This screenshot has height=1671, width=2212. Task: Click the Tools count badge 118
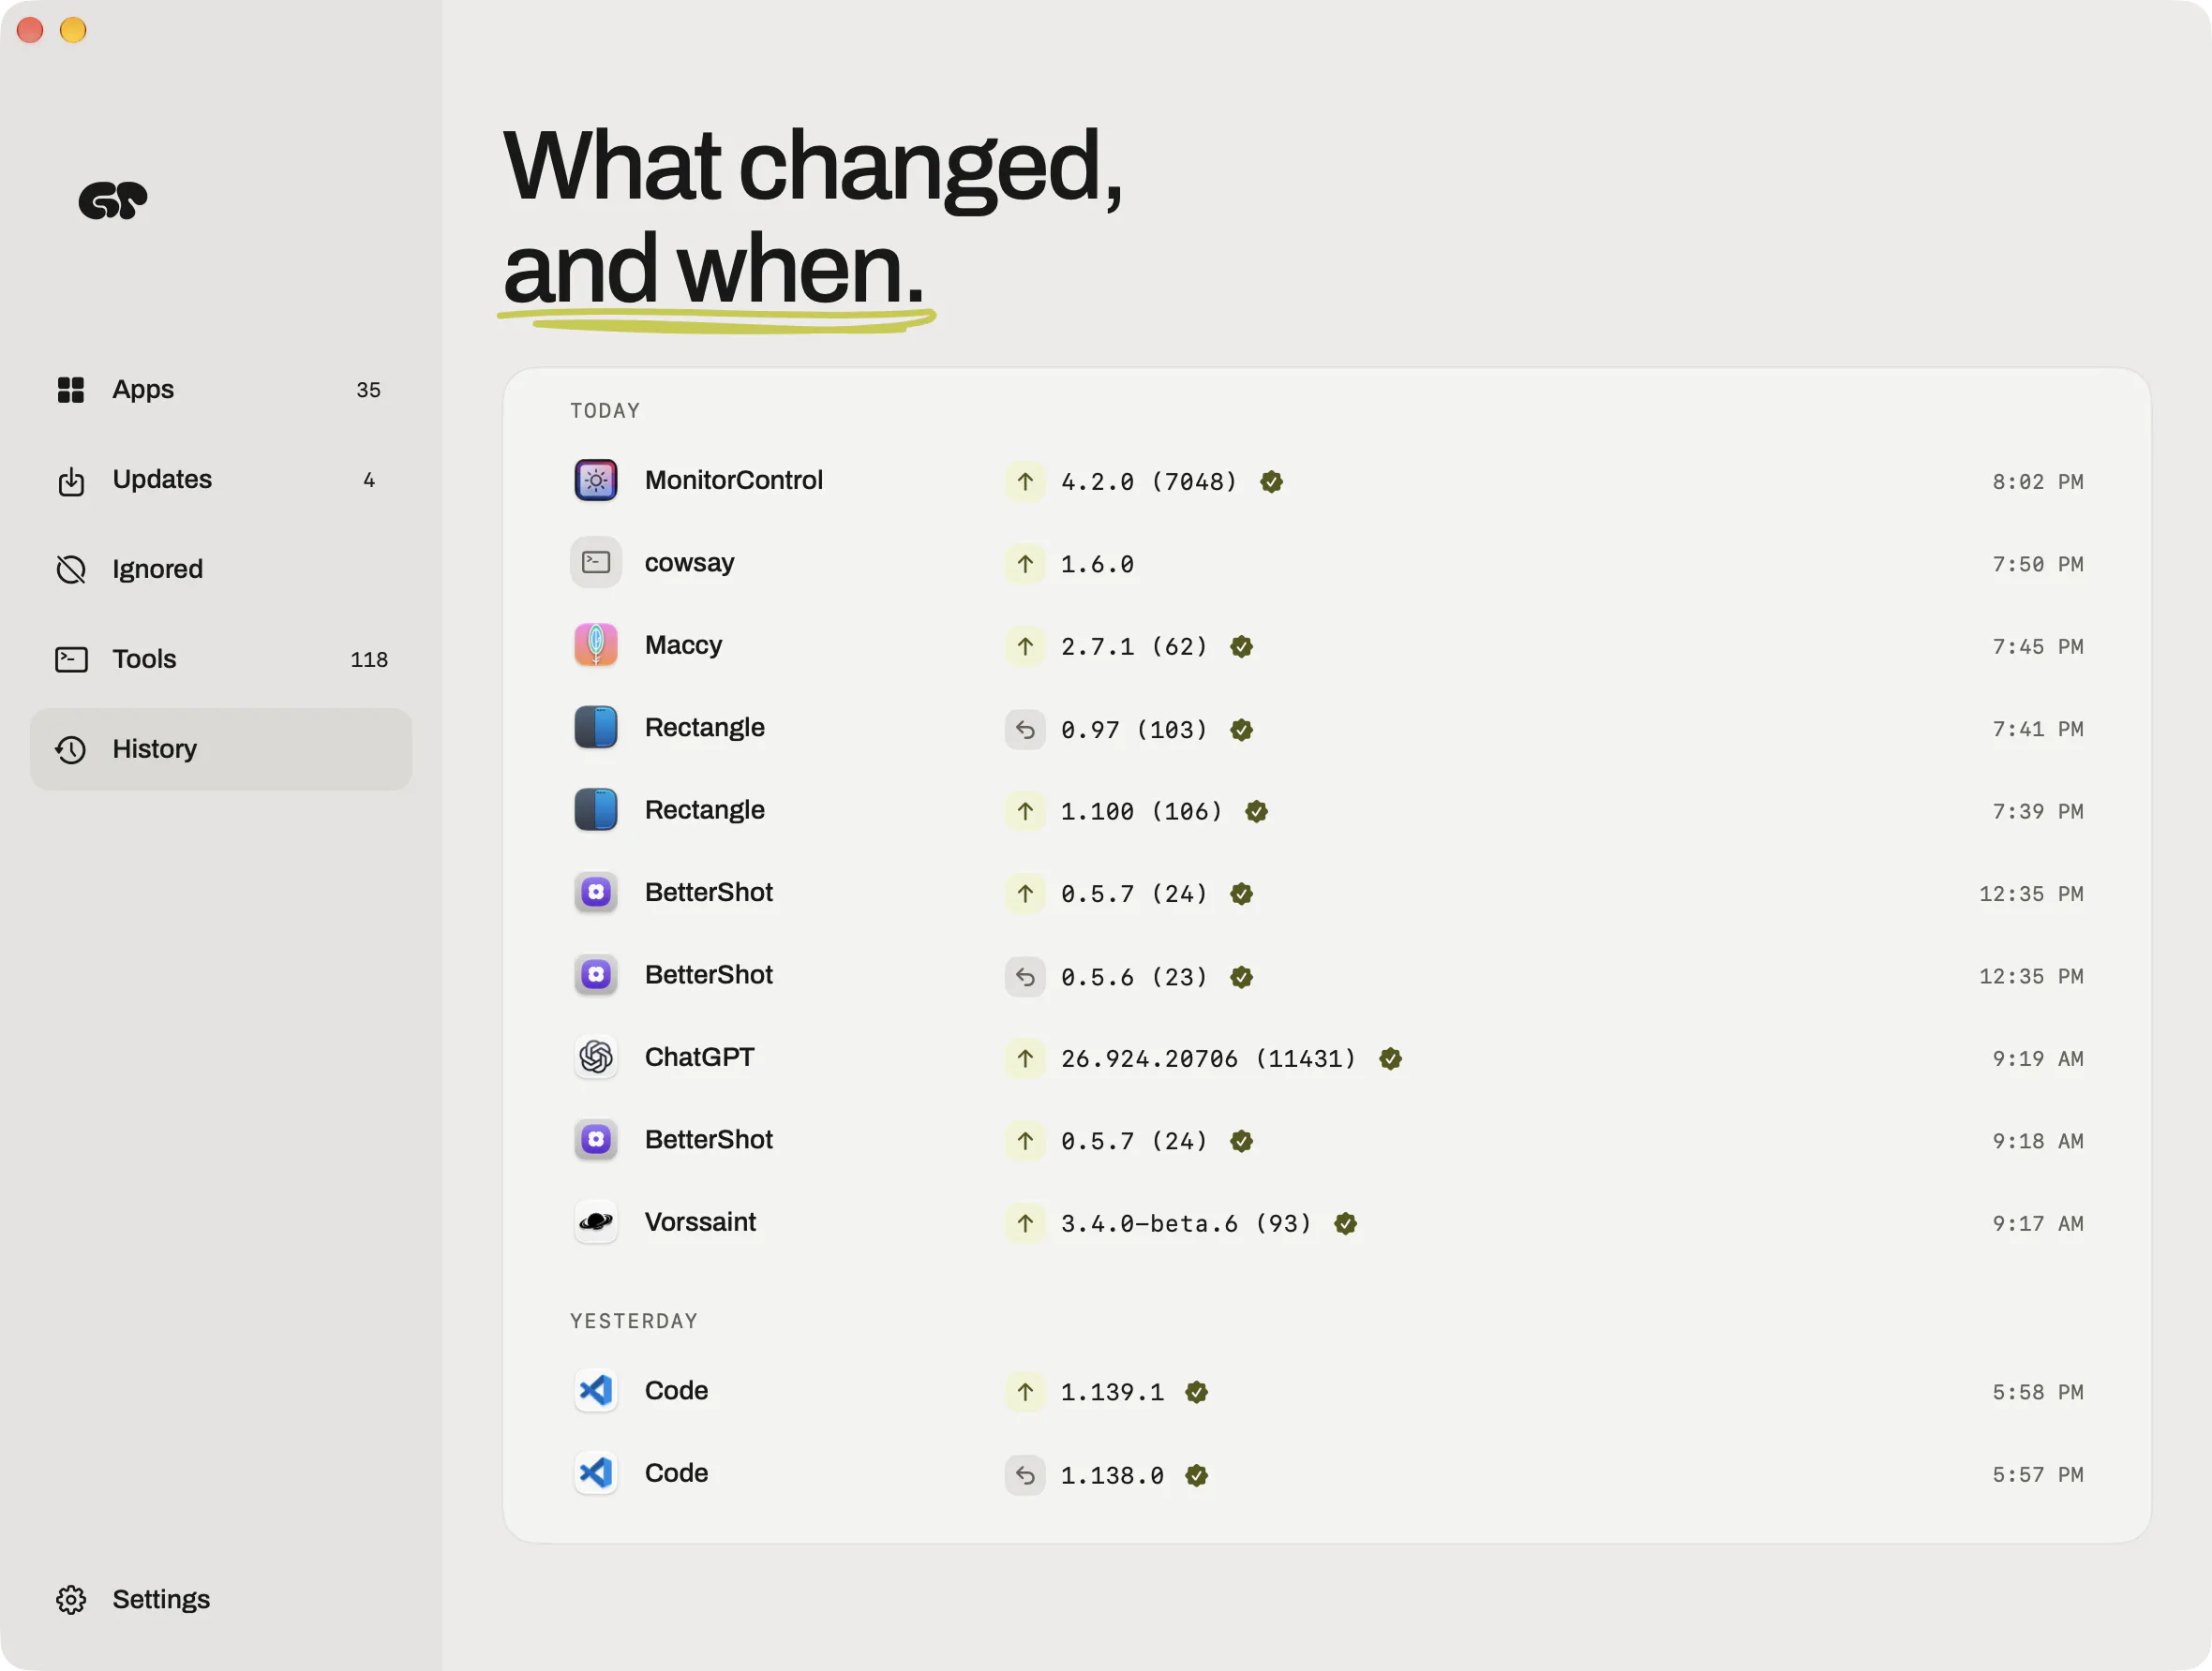point(369,659)
